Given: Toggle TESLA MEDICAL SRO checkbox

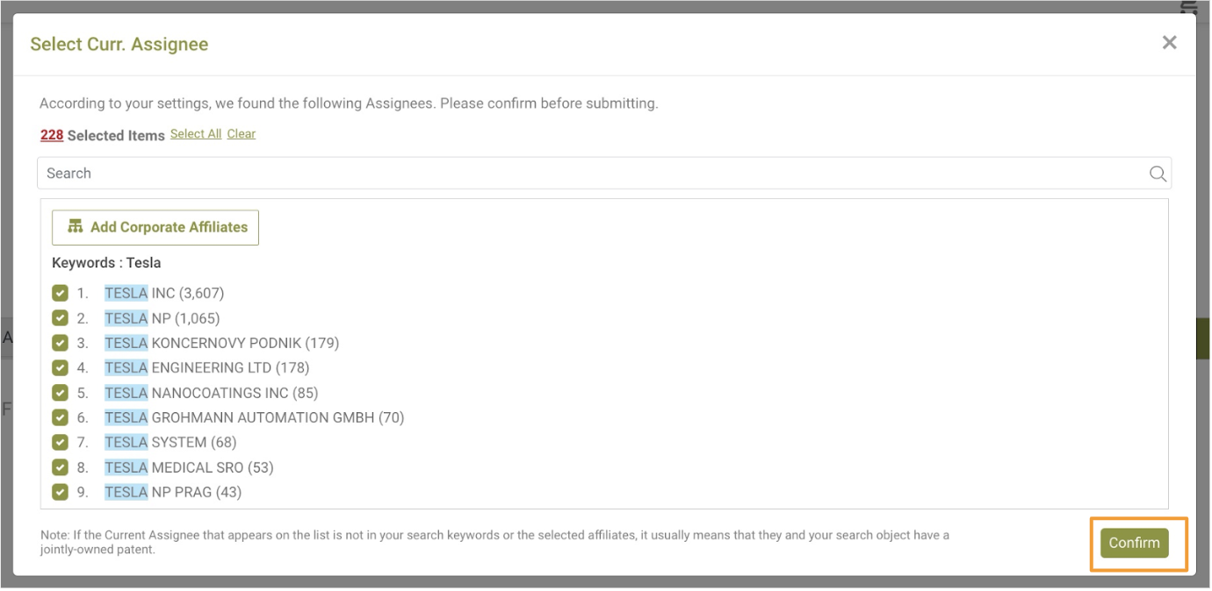Looking at the screenshot, I should (x=60, y=467).
